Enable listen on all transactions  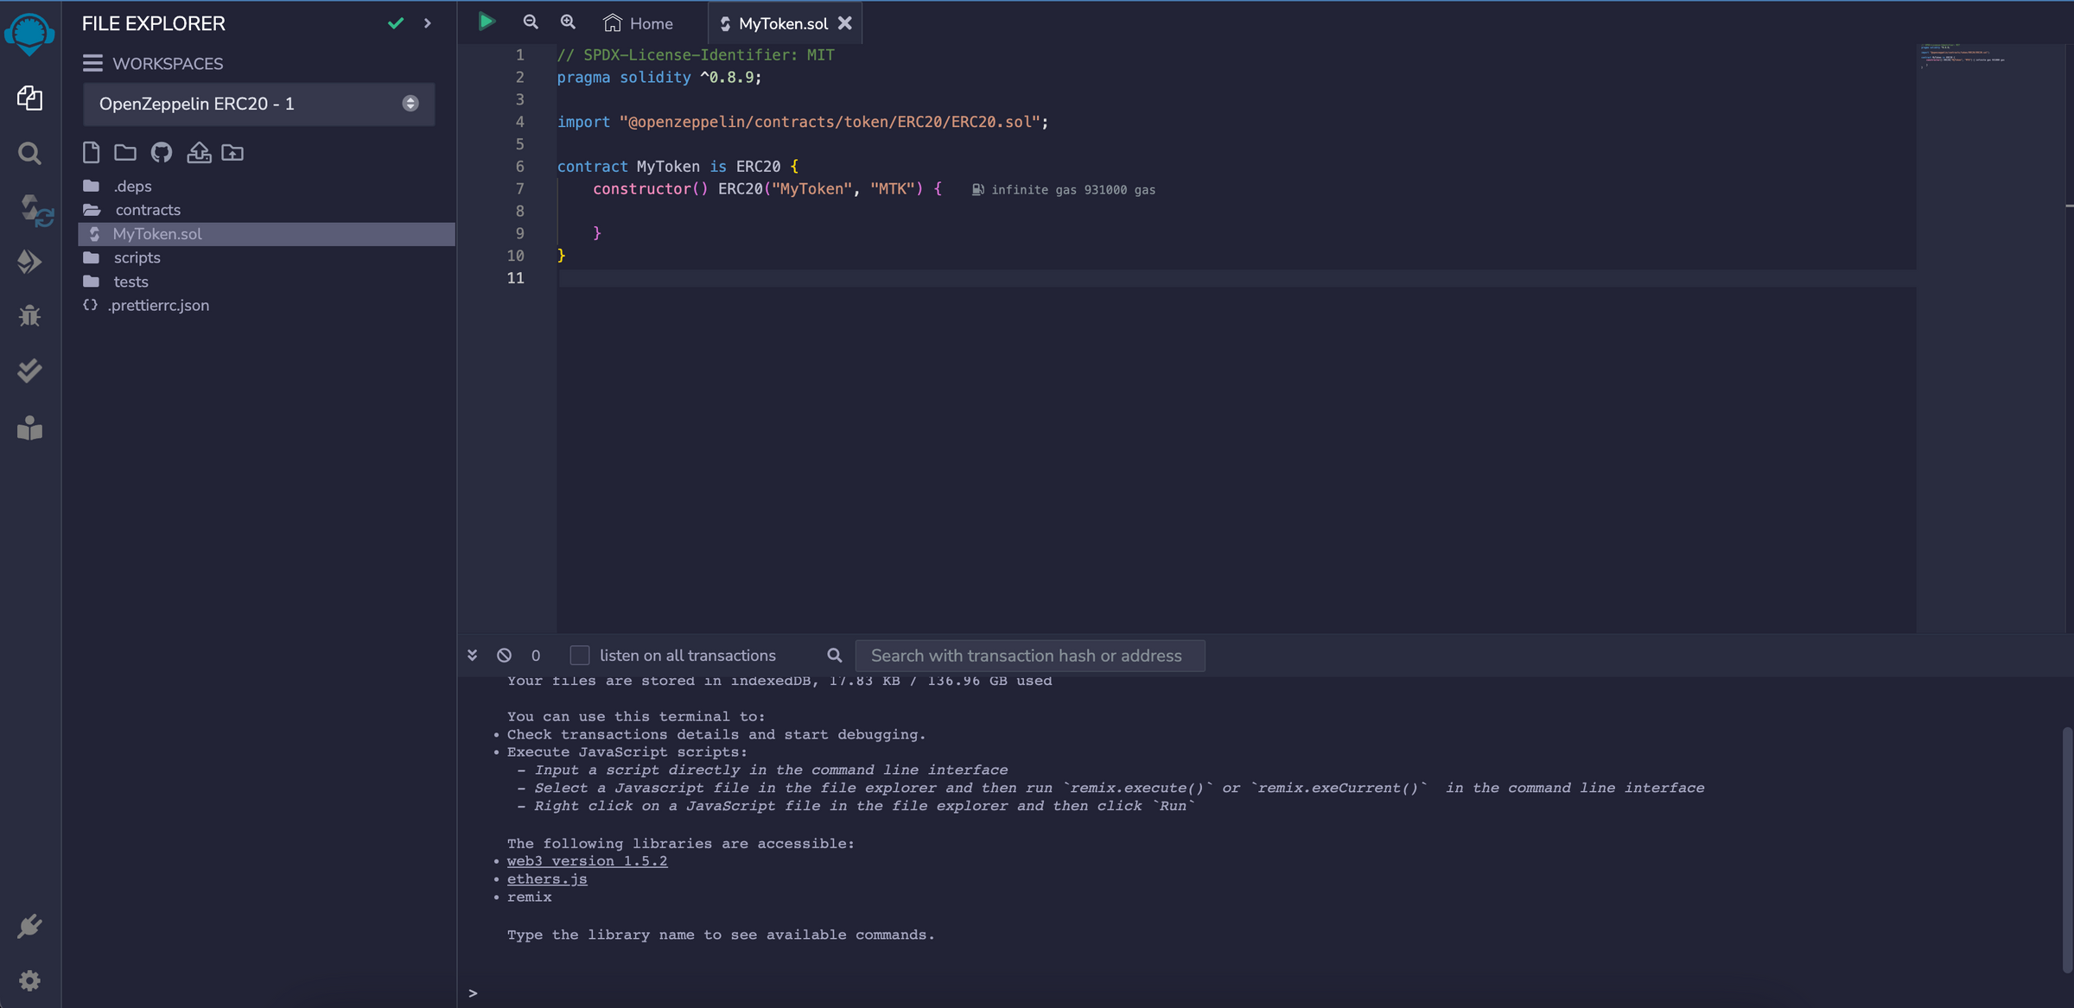tap(579, 656)
